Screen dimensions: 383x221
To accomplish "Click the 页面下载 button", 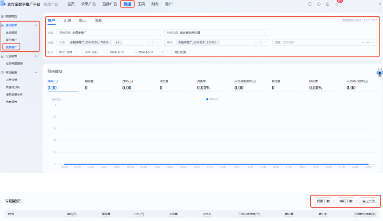I will (x=323, y=201).
